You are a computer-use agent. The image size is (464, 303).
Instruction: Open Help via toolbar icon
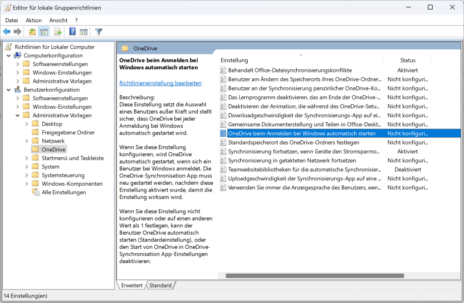tap(72, 31)
